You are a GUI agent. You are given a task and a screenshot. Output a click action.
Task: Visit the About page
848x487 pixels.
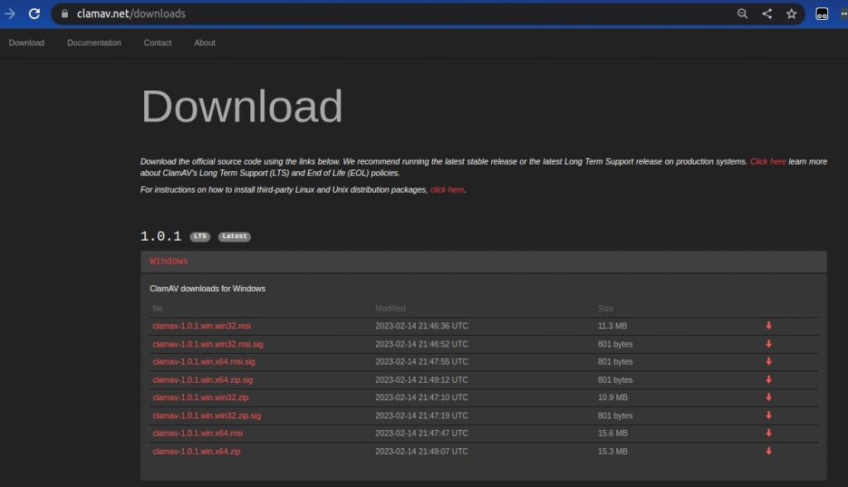[204, 42]
